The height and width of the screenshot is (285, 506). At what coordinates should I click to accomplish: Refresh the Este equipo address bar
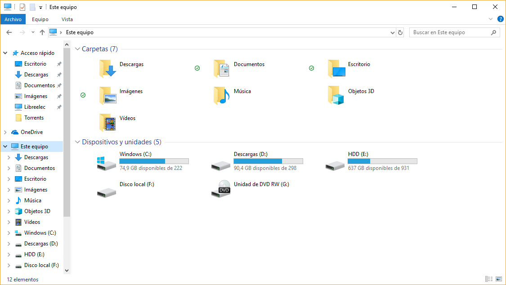(x=400, y=32)
